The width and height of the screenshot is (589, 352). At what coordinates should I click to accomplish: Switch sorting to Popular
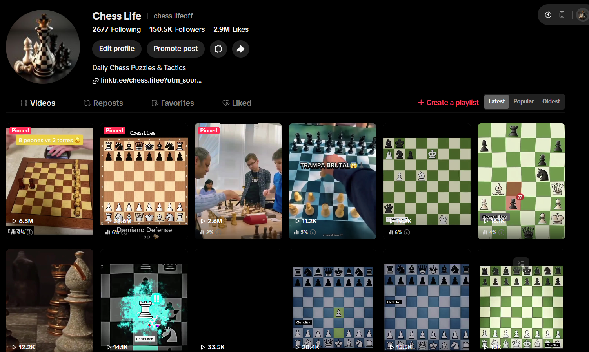524,101
